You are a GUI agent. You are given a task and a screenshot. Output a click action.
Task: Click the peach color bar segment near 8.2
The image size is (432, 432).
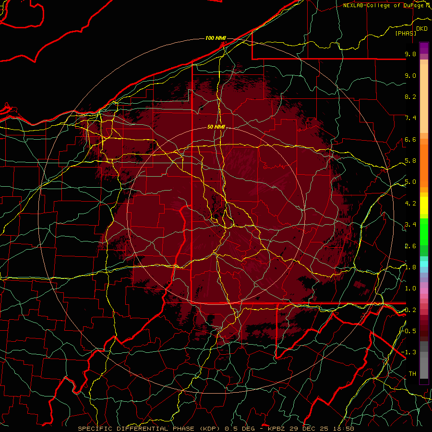[x=424, y=98]
